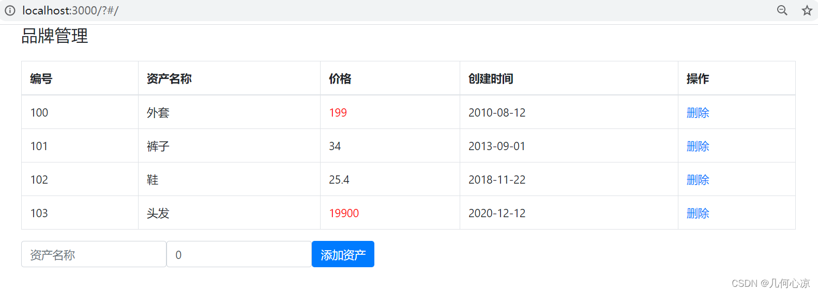Delete the 鞋 row (编号 102)
The image size is (818, 293).
click(x=698, y=180)
